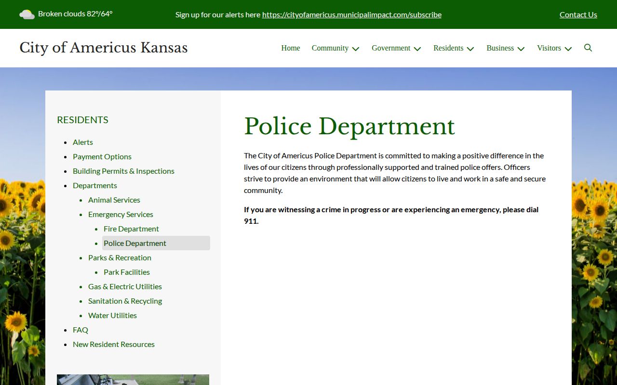The width and height of the screenshot is (617, 385).
Task: Open Parks & Recreation in sidebar
Action: click(x=120, y=257)
